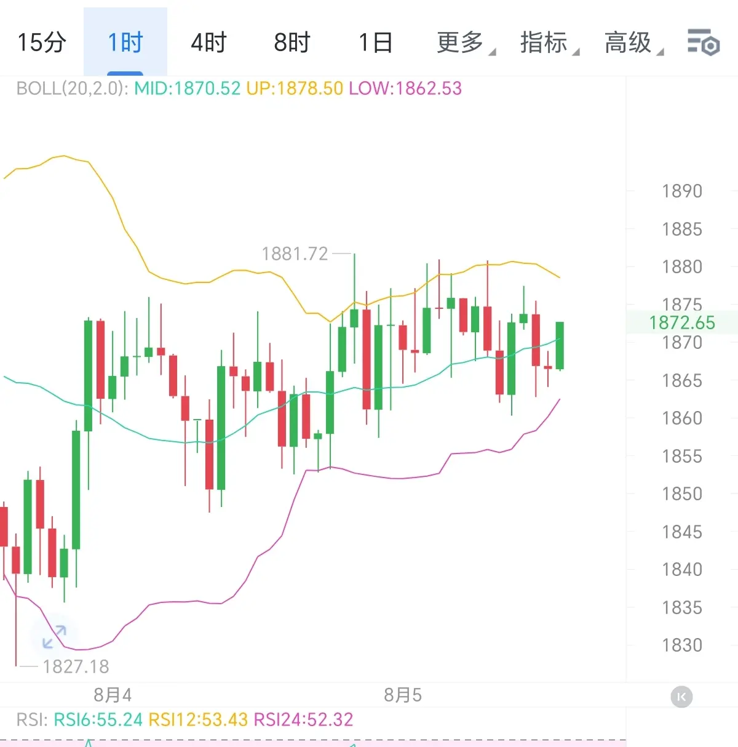The image size is (738, 747).
Task: Click the 1865 price axis label
Action: point(681,381)
